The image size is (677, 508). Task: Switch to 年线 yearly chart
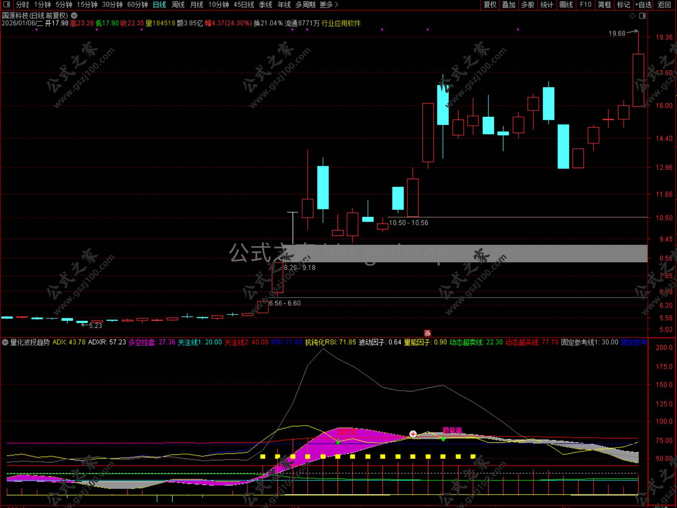(x=284, y=5)
